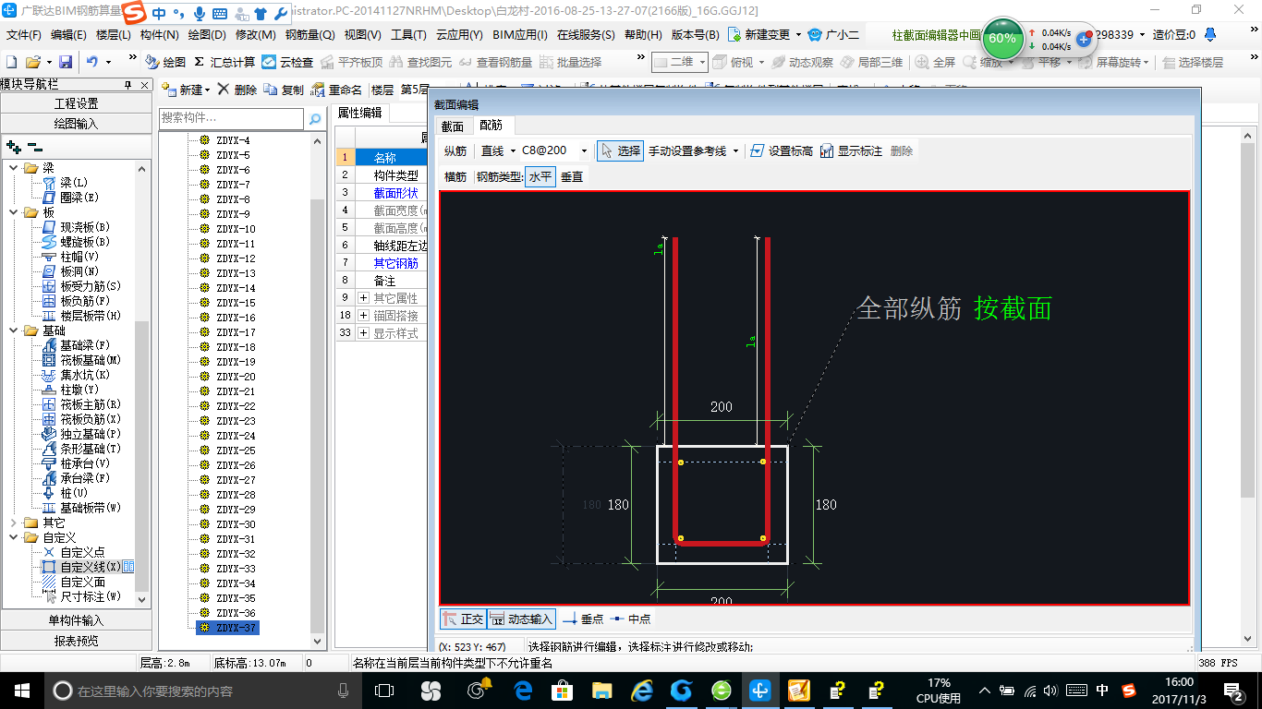The height and width of the screenshot is (709, 1262).
Task: Click 纵筋 longitudinal rebar button
Action: coord(455,150)
